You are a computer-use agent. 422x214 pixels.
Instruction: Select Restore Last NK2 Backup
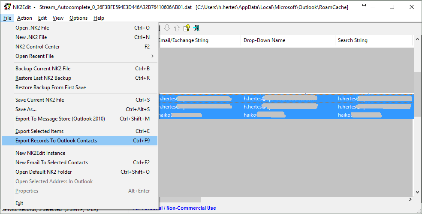79,78
